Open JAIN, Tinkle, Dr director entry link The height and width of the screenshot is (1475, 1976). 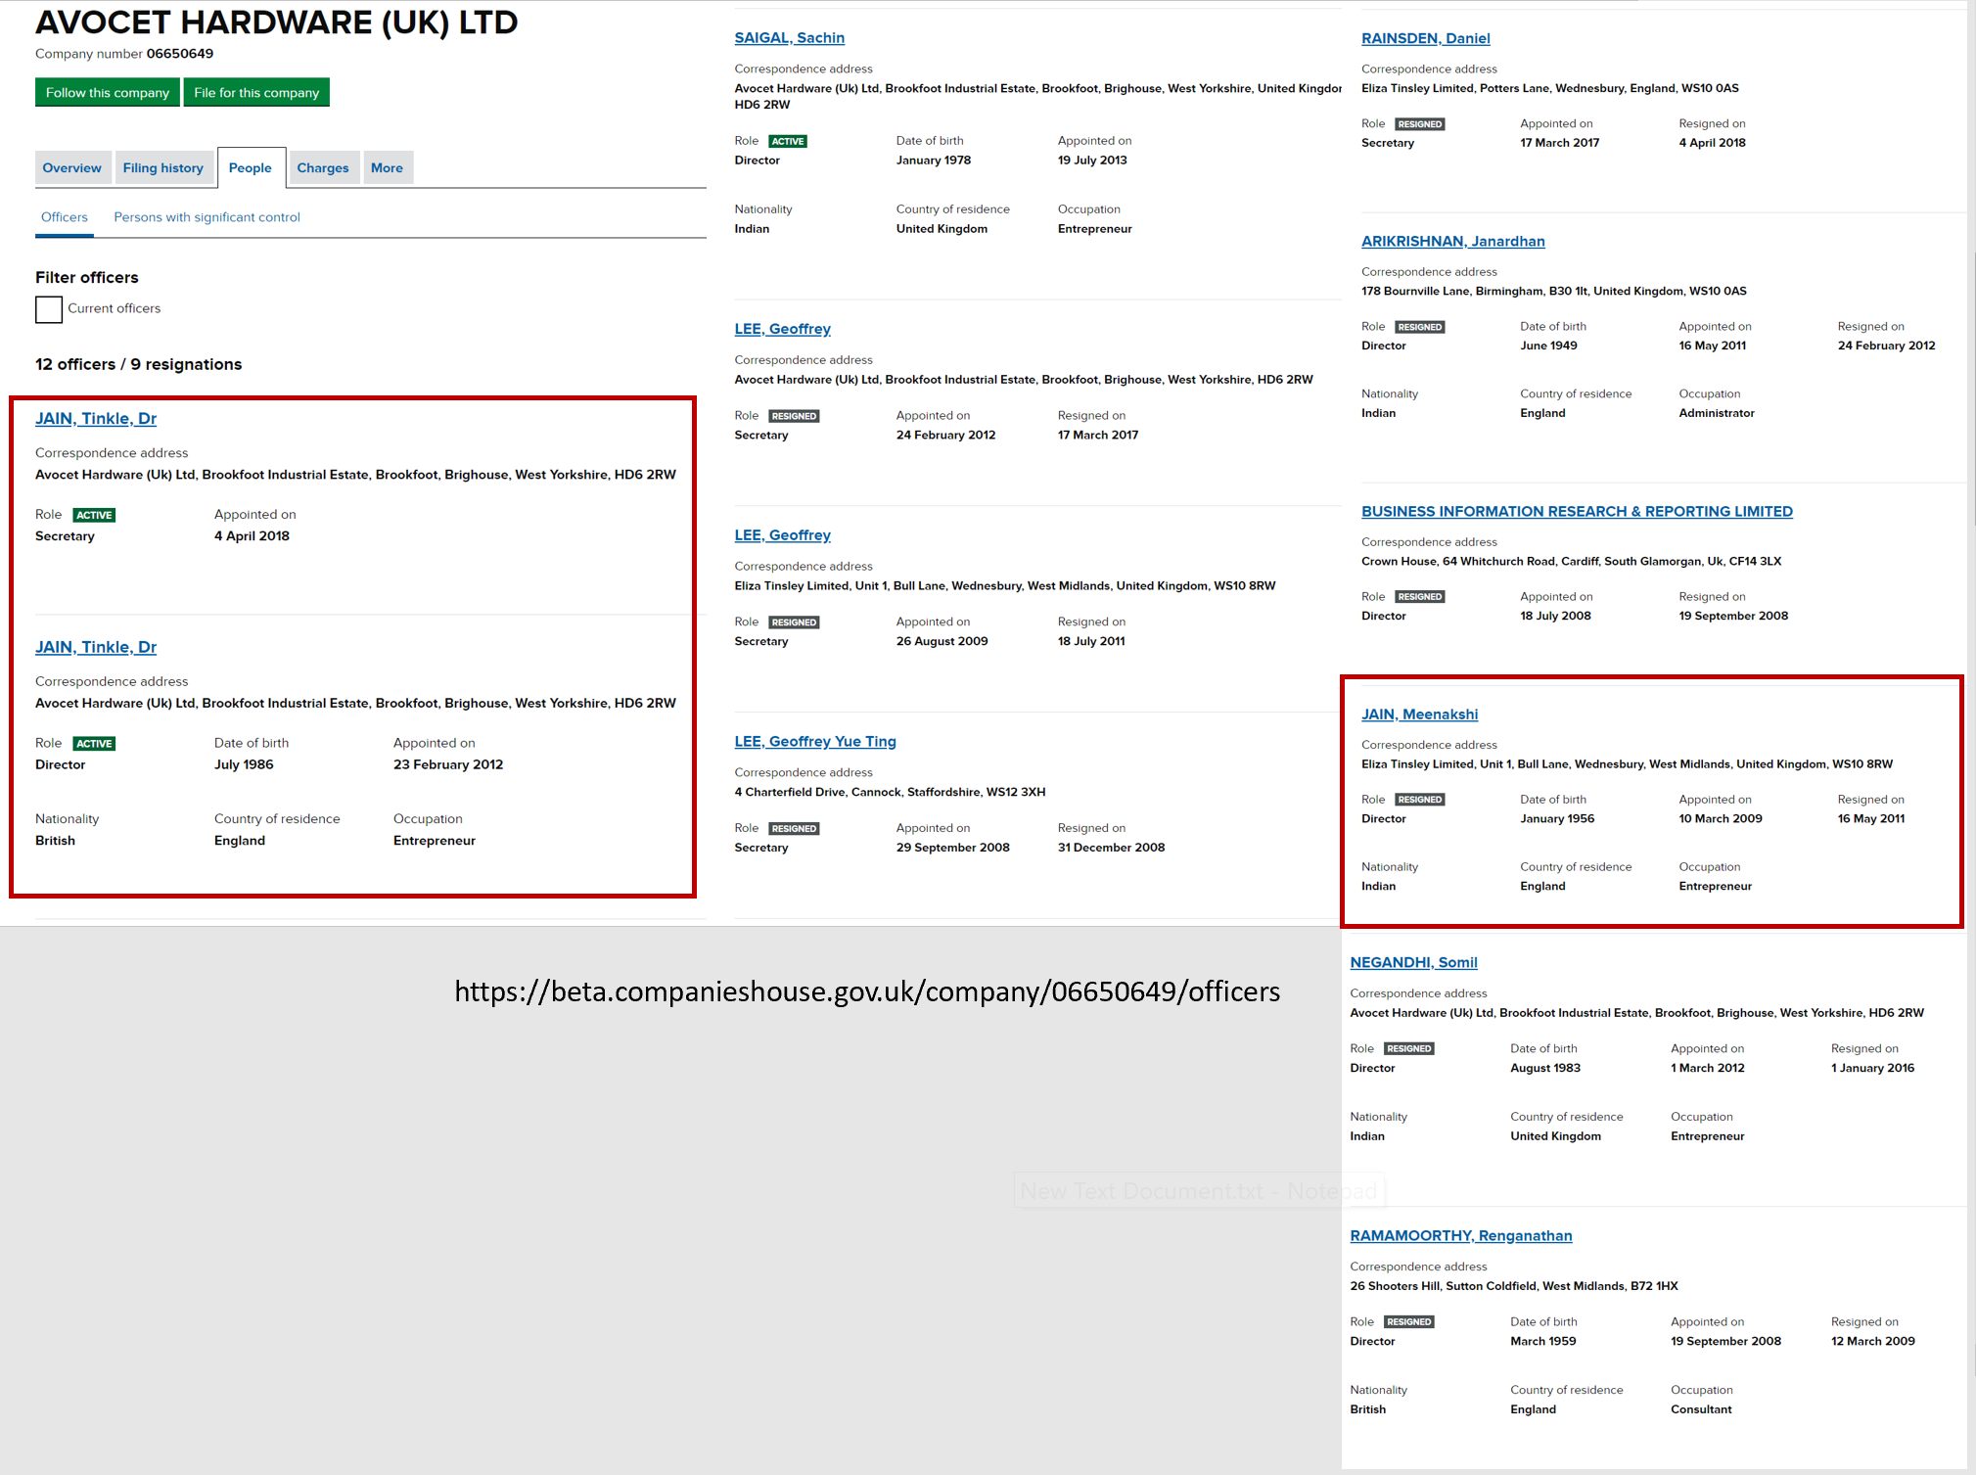96,647
